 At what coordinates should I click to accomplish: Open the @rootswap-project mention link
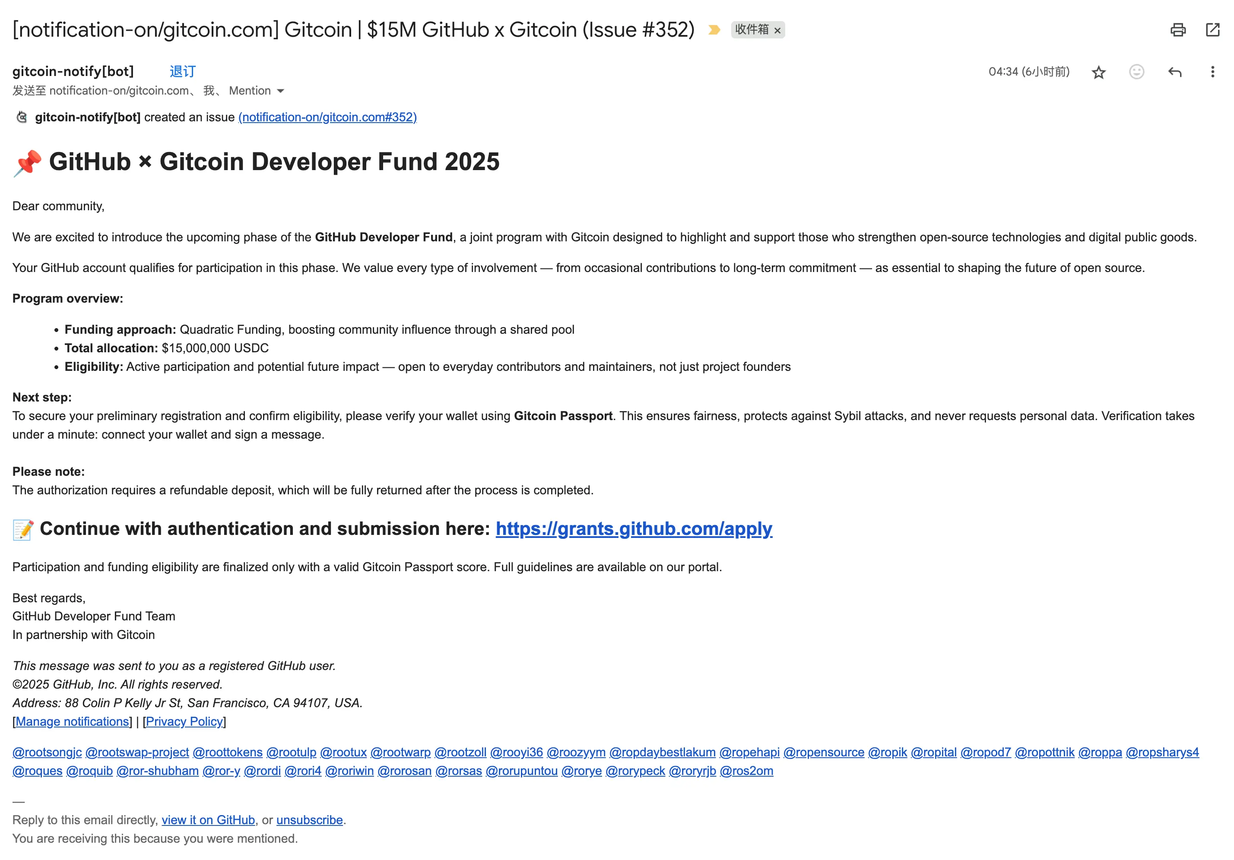point(137,752)
